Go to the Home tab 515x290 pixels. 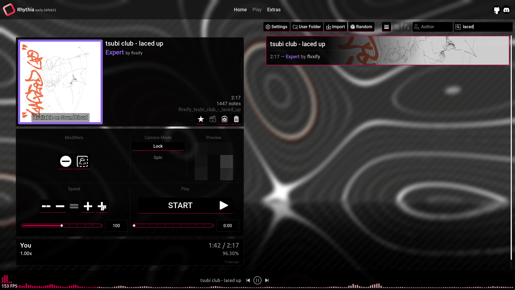click(240, 10)
